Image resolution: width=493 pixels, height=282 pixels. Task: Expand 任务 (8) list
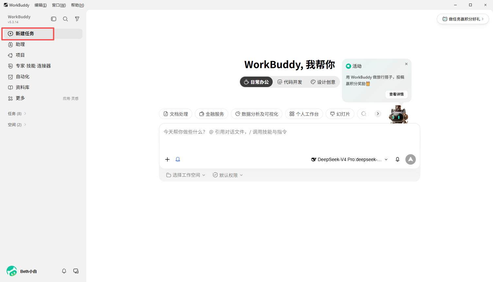17,113
